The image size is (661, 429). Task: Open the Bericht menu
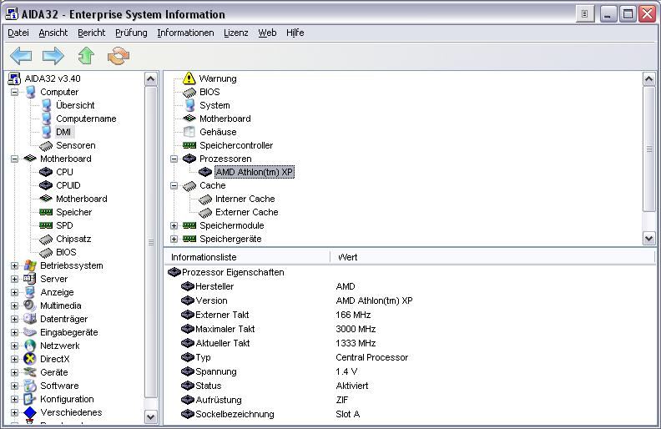pos(92,33)
